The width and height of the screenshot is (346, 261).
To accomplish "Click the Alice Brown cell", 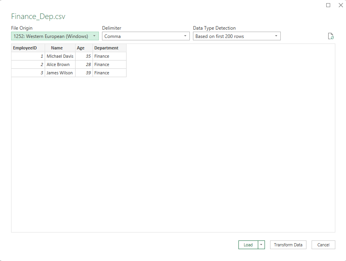I will click(x=60, y=64).
